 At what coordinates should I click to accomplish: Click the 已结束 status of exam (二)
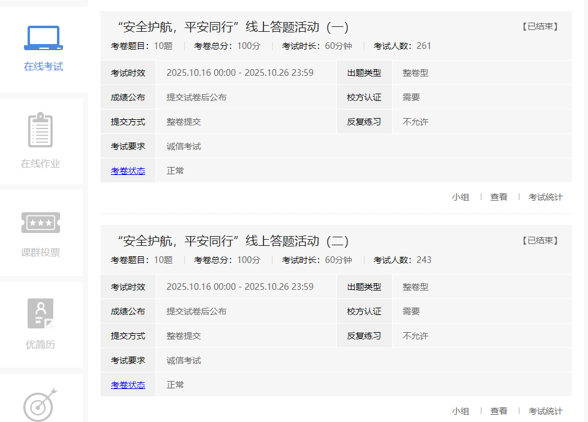540,241
